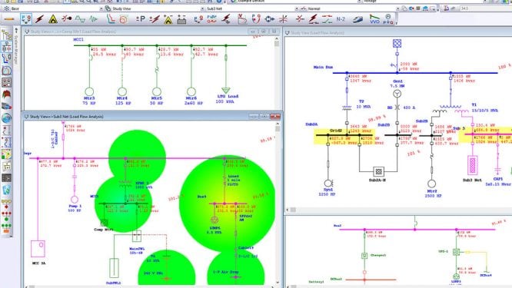
Task: Open Arc Flash yellow warning triangle mode
Action: point(53,19)
